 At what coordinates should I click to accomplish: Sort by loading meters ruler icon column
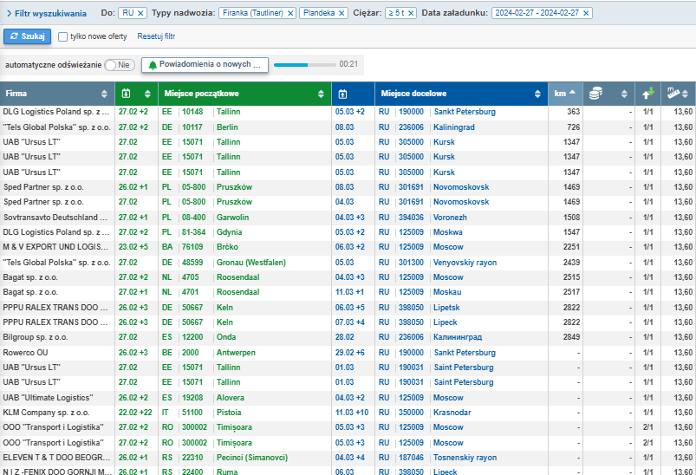(x=679, y=94)
